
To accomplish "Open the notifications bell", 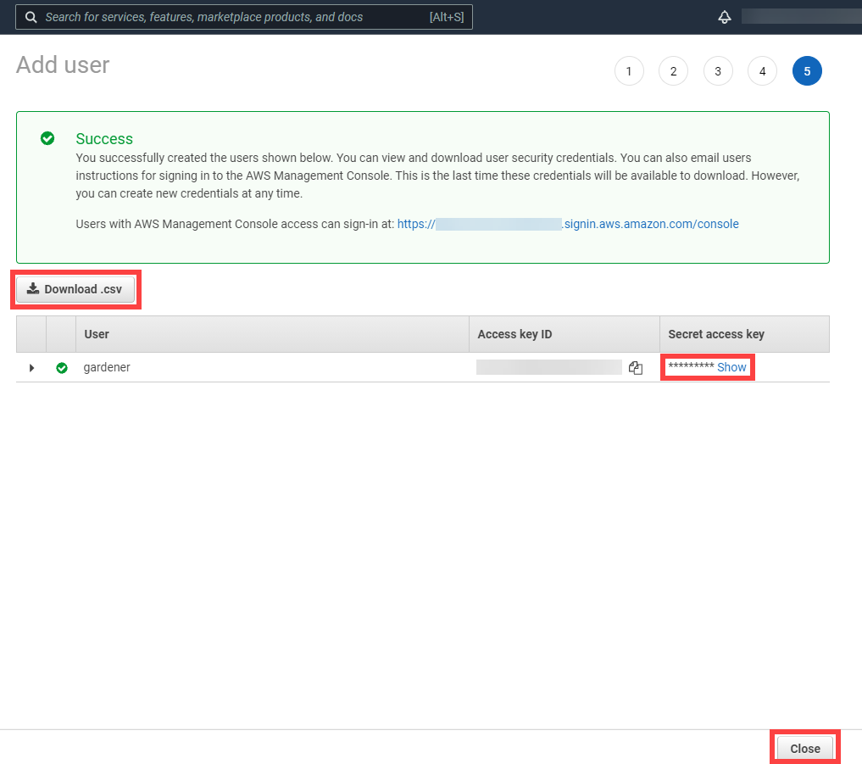I will click(724, 17).
